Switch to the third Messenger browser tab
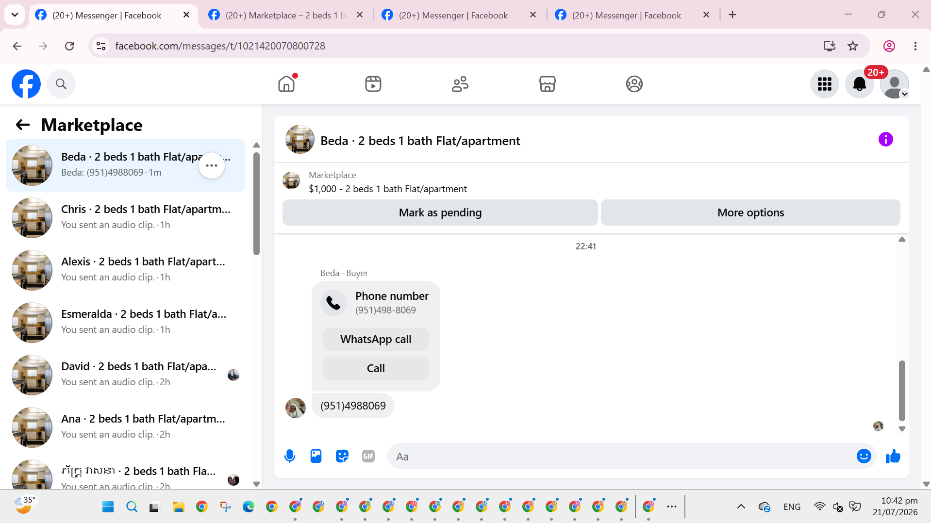This screenshot has height=523, width=931. [x=453, y=15]
